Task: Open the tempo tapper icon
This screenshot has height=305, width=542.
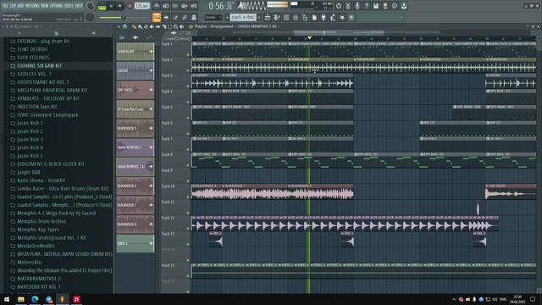Action: pyautogui.click(x=333, y=17)
